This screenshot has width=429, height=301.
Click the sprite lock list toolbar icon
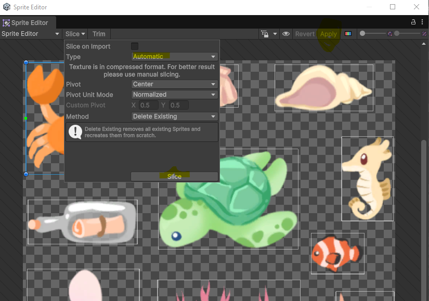265,34
